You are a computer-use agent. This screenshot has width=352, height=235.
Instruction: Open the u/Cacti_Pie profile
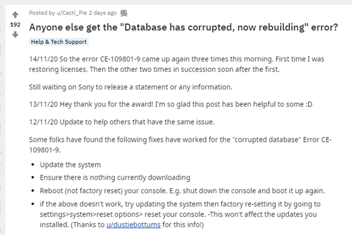click(x=71, y=13)
